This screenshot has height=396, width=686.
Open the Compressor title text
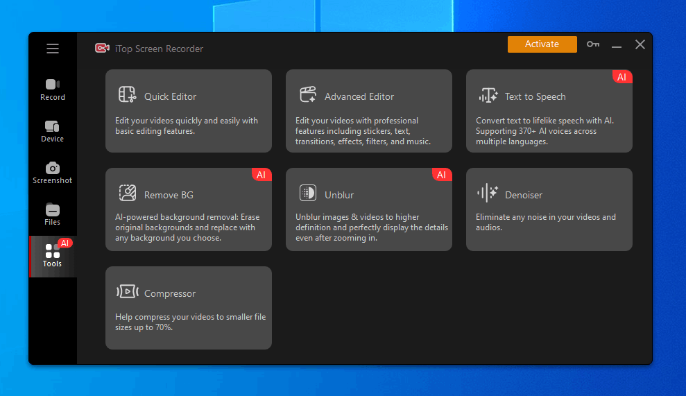[170, 293]
